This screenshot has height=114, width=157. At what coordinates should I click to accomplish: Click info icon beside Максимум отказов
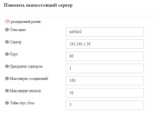pos(7,91)
